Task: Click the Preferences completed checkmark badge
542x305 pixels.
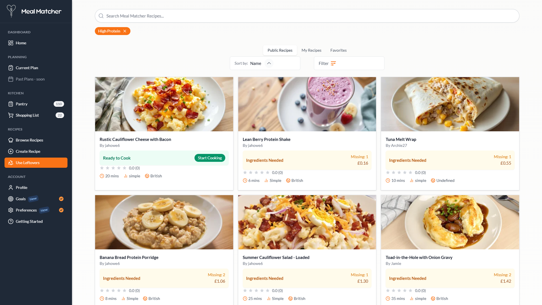Action: [x=61, y=210]
